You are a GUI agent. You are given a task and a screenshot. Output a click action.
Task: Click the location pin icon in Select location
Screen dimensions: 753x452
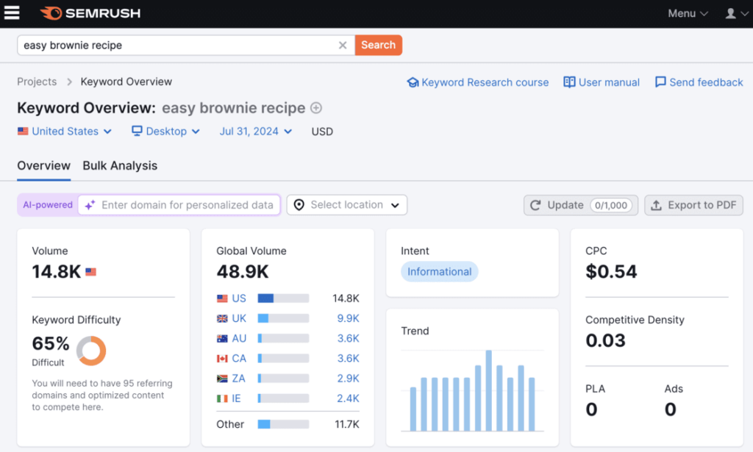point(299,204)
